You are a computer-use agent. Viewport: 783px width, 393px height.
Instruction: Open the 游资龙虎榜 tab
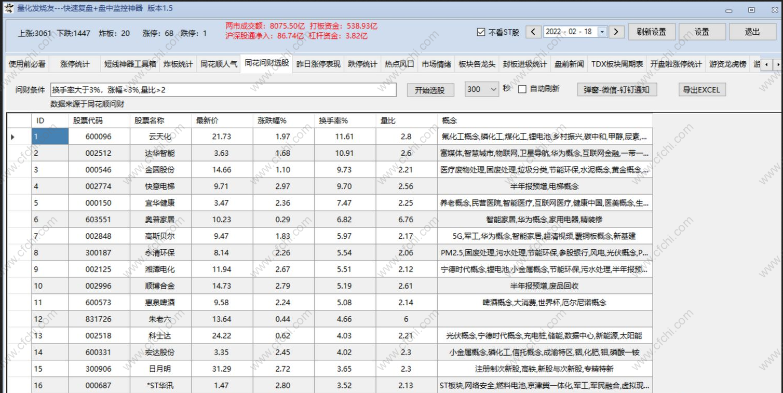727,64
